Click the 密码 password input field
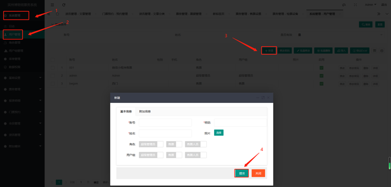Viewport: 391px width, 187px height. point(240,122)
